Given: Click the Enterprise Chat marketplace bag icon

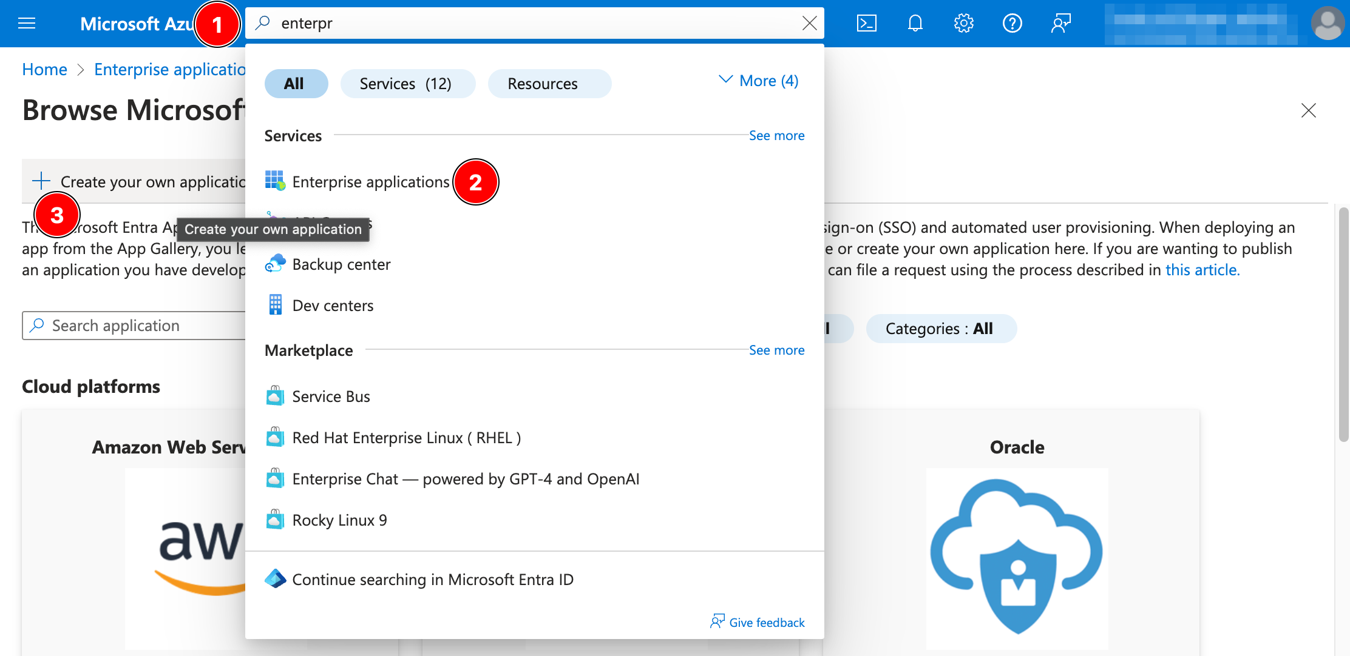Looking at the screenshot, I should [275, 478].
